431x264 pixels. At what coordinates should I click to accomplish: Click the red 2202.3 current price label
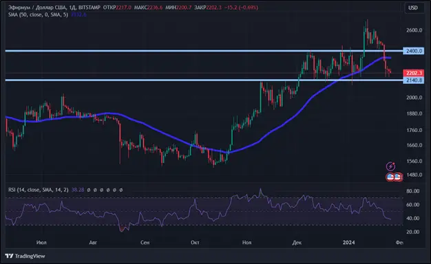coord(414,73)
